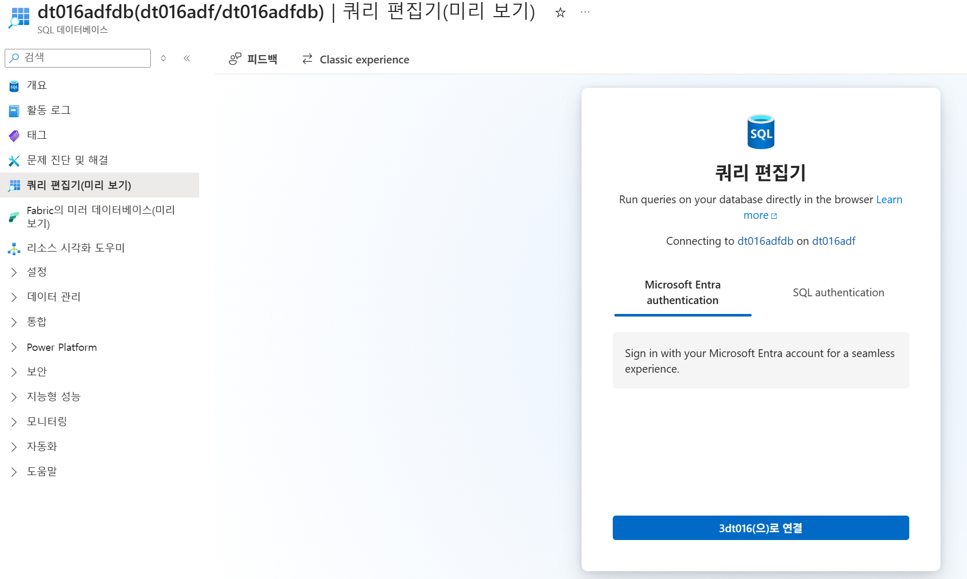967x579 pixels.
Task: Switch to Classic experience
Action: (x=355, y=59)
